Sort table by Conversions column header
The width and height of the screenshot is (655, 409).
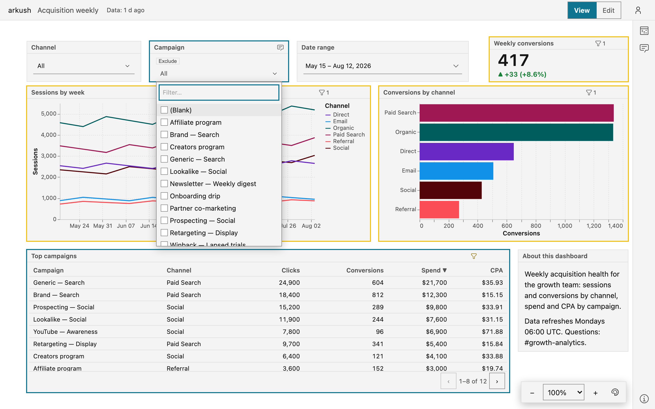pos(365,270)
